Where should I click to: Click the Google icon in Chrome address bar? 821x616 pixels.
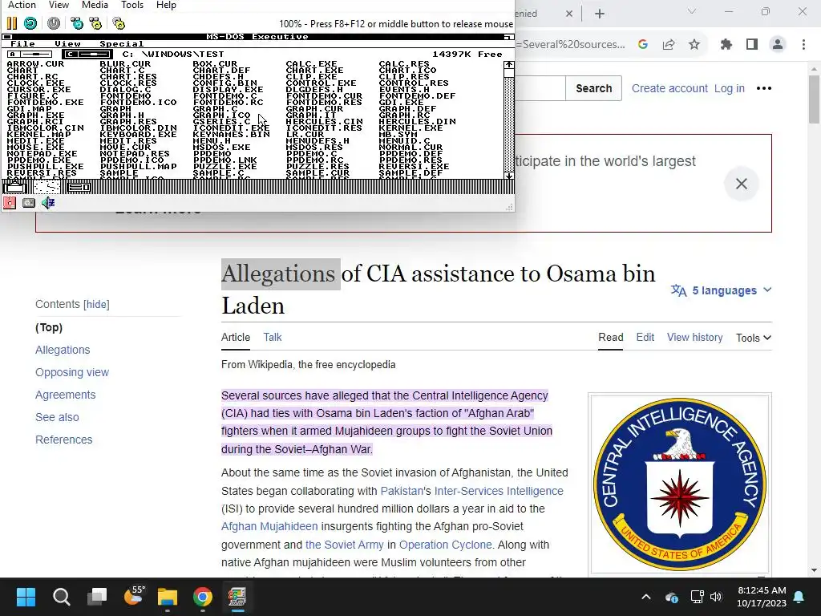(x=643, y=45)
